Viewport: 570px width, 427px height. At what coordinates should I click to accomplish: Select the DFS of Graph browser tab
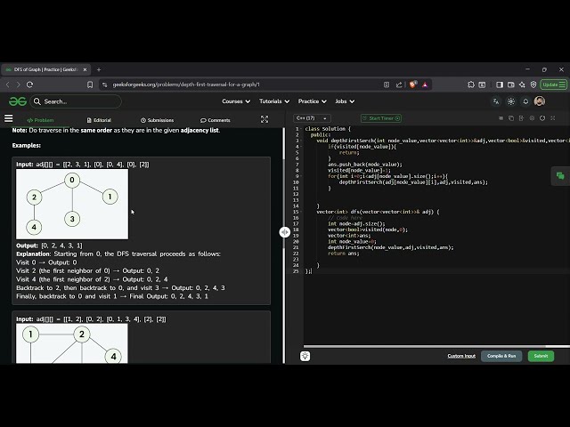click(45, 69)
